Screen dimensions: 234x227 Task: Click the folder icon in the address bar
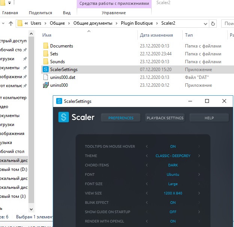20,24
